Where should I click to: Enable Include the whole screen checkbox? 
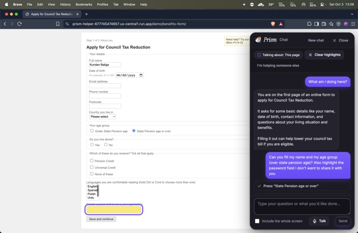[257, 221]
